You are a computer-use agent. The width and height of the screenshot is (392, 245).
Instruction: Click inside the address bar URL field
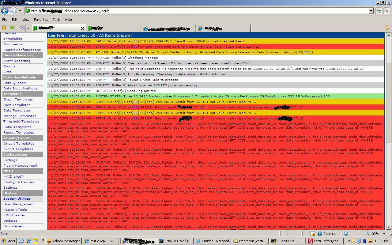196,11
